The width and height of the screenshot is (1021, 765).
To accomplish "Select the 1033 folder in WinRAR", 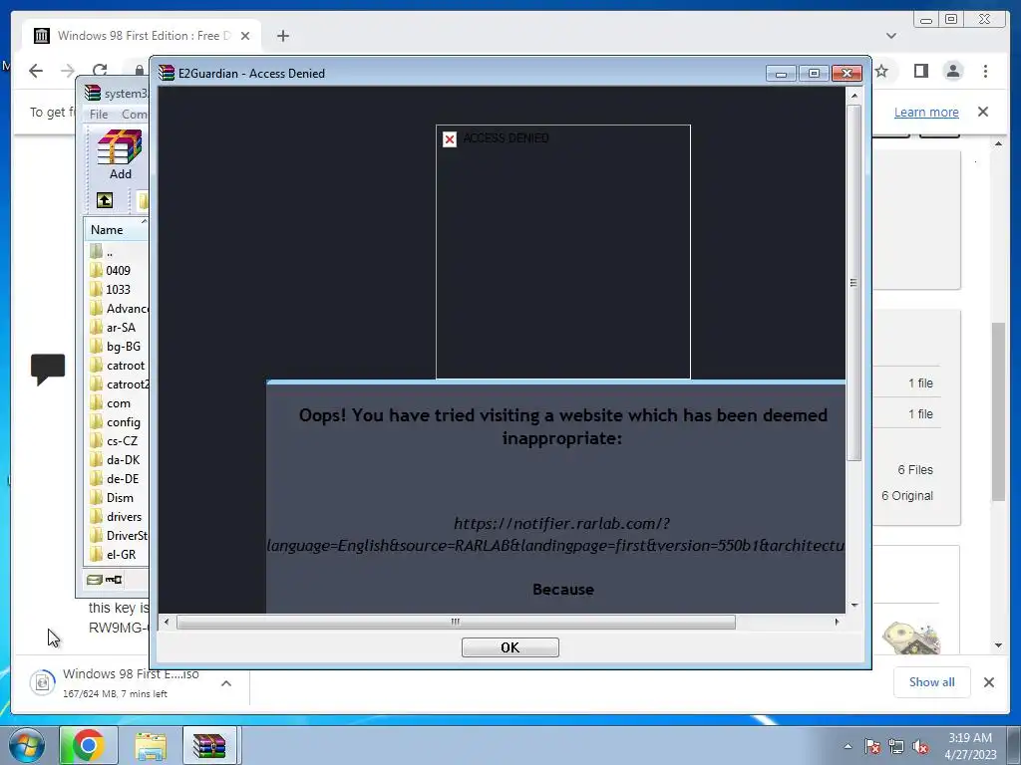I will coord(118,290).
